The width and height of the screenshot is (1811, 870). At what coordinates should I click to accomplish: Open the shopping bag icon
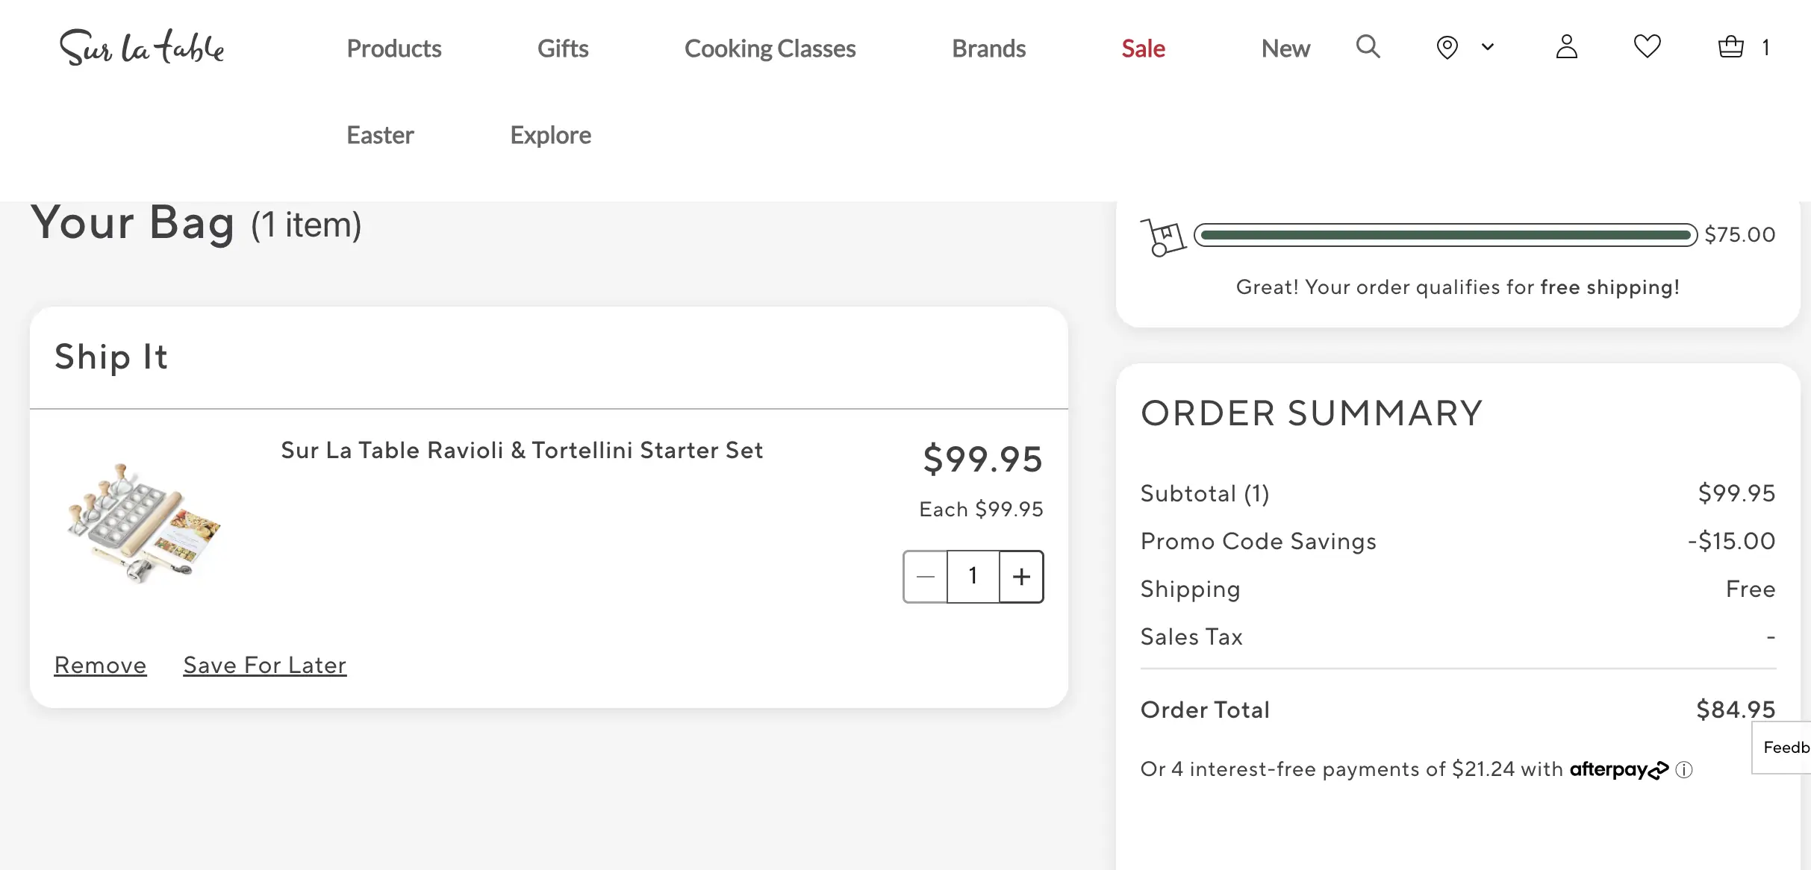pyautogui.click(x=1730, y=47)
